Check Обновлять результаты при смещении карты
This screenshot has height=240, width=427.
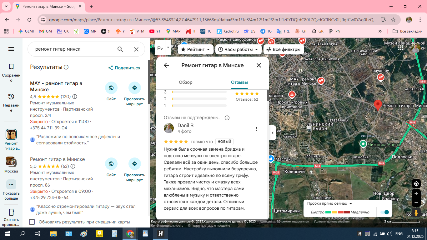pyautogui.click(x=32, y=222)
